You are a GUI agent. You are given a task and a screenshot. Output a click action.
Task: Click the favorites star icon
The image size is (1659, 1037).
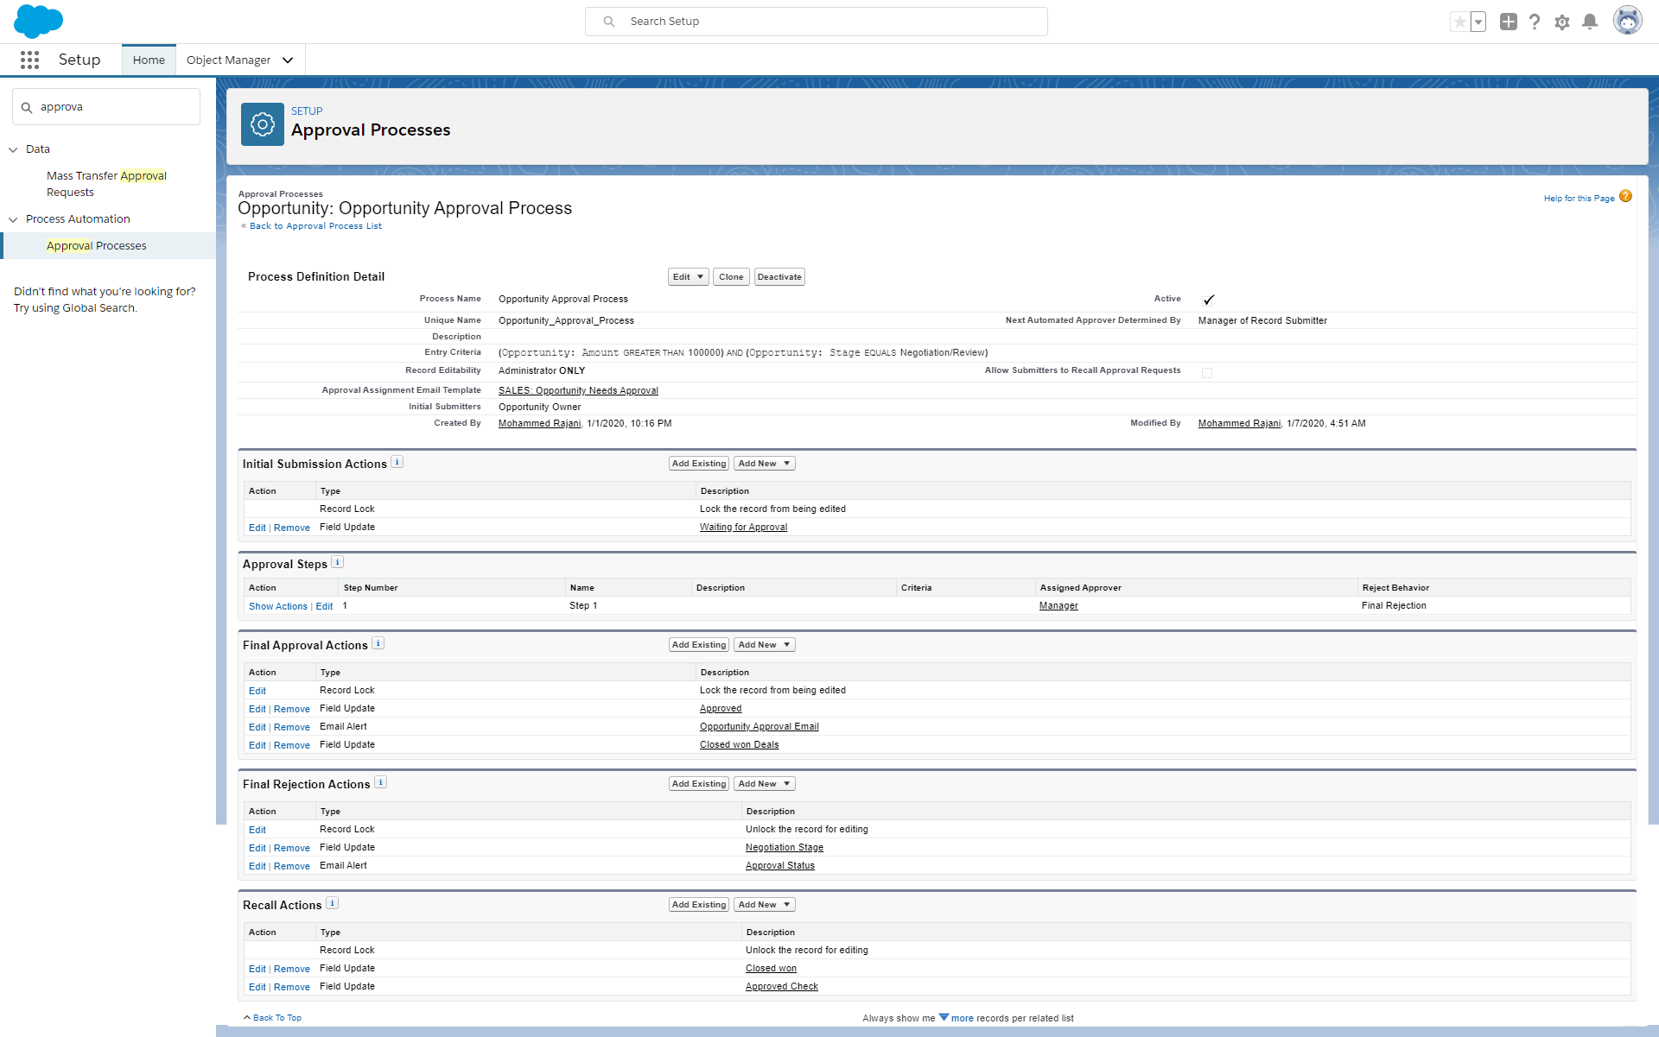coord(1459,22)
